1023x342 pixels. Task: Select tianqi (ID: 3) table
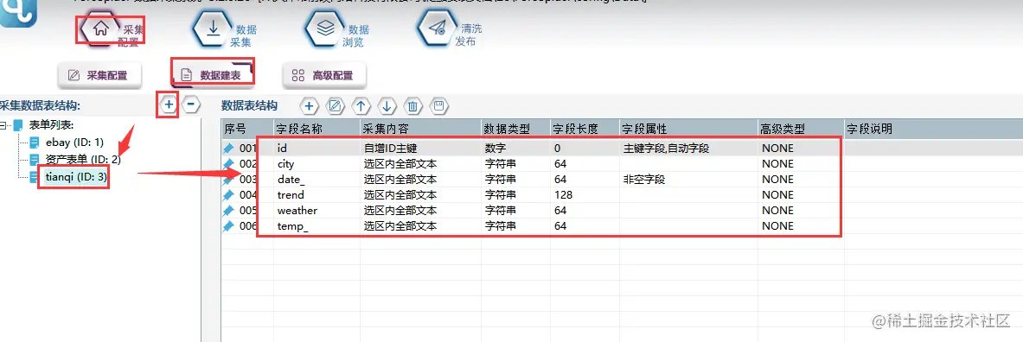[76, 176]
